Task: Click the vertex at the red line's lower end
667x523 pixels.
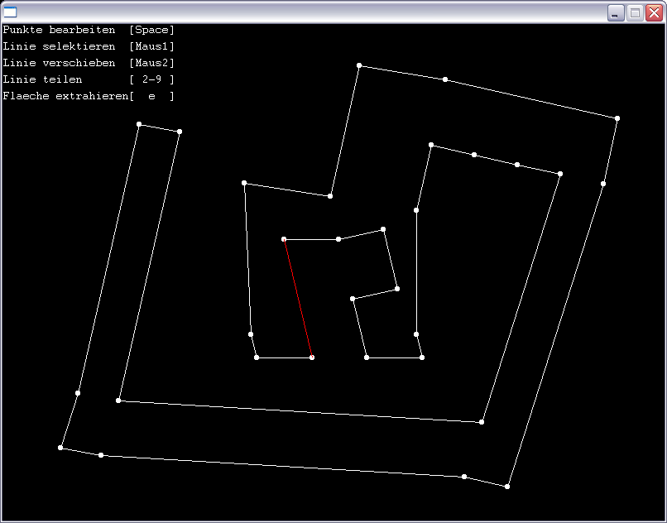Action: [312, 357]
